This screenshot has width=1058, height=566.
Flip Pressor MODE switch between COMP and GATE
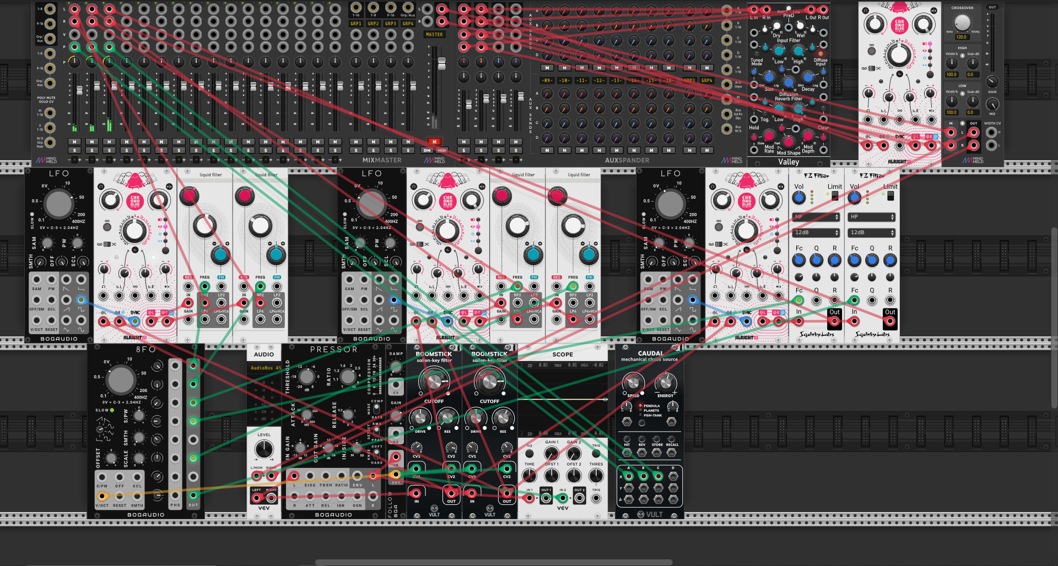376,410
